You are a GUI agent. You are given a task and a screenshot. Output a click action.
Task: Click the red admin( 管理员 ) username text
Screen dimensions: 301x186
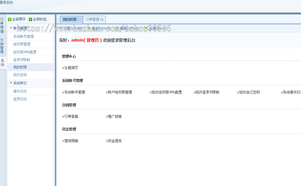[86, 40]
